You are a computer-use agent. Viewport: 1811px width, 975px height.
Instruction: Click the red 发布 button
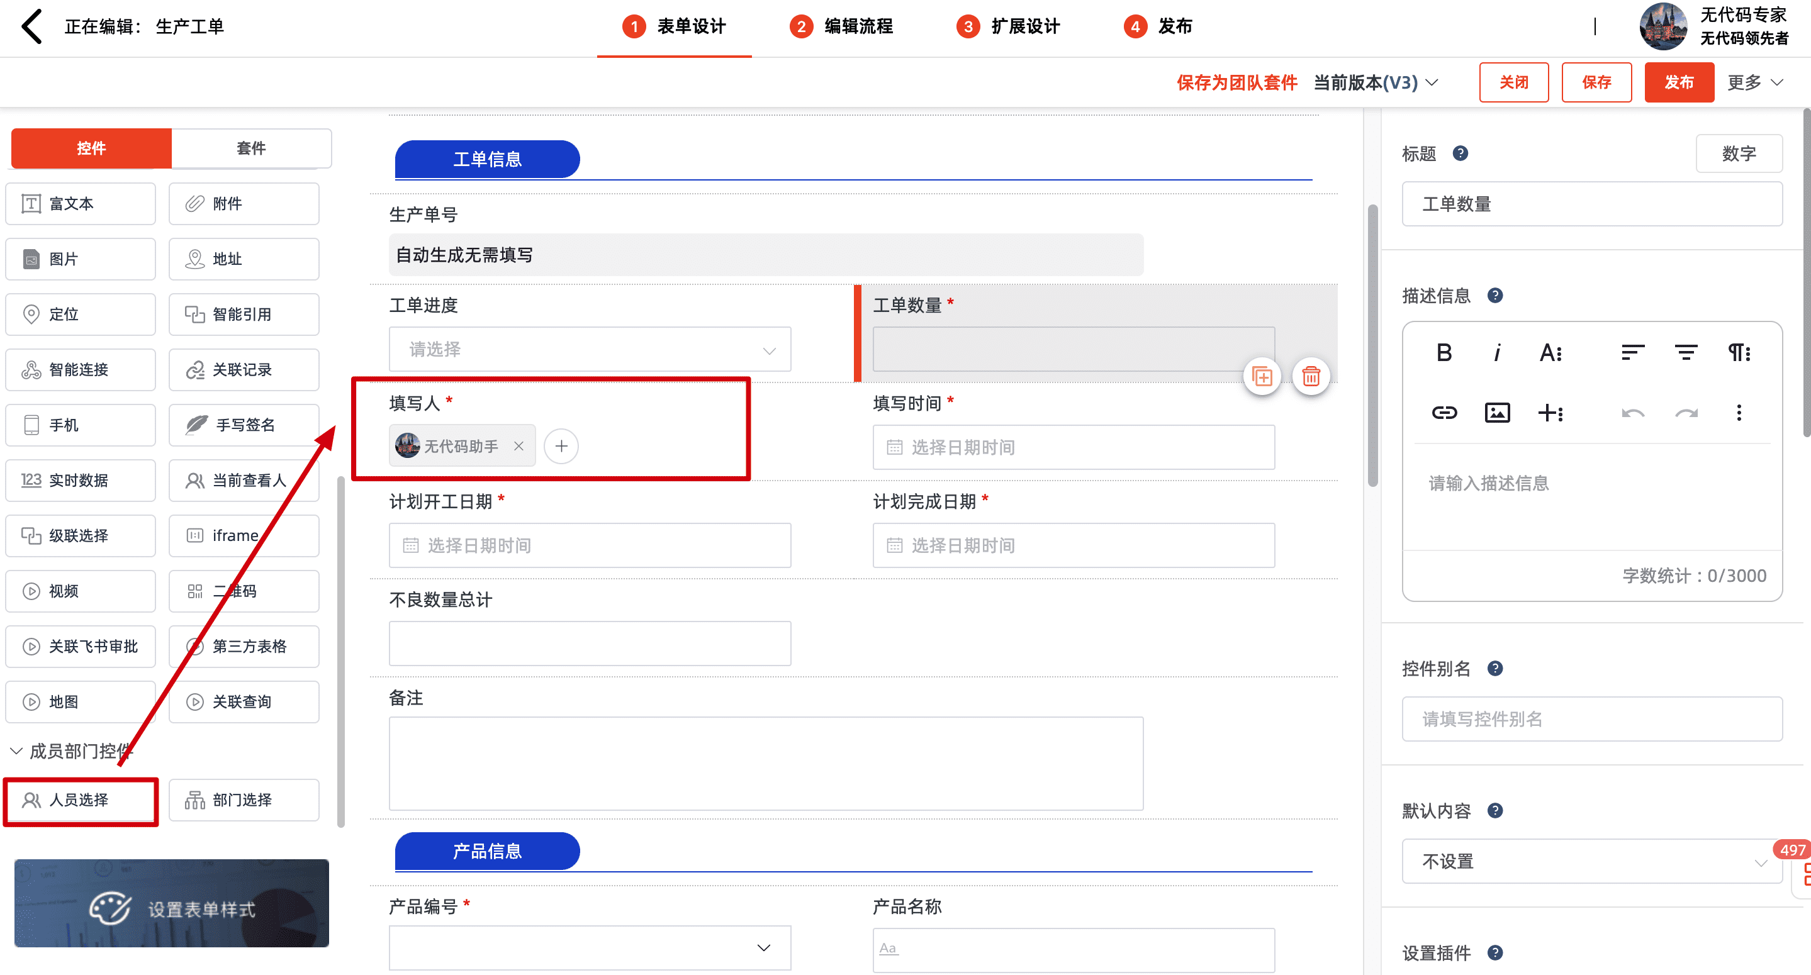[1678, 83]
